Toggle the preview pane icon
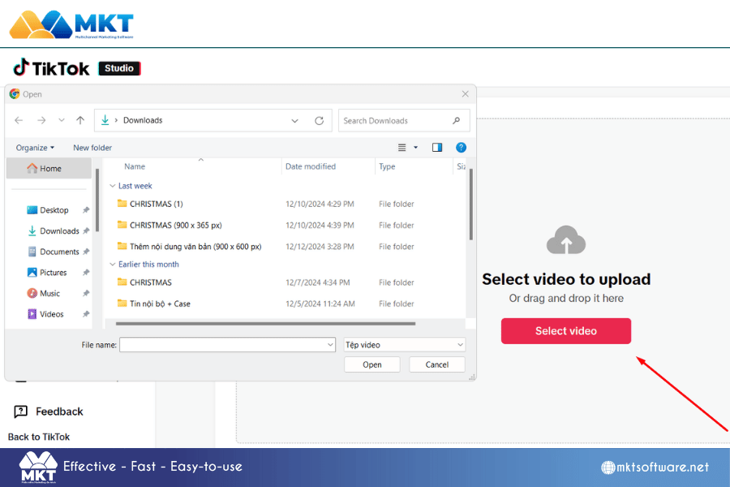730x487 pixels. (437, 148)
